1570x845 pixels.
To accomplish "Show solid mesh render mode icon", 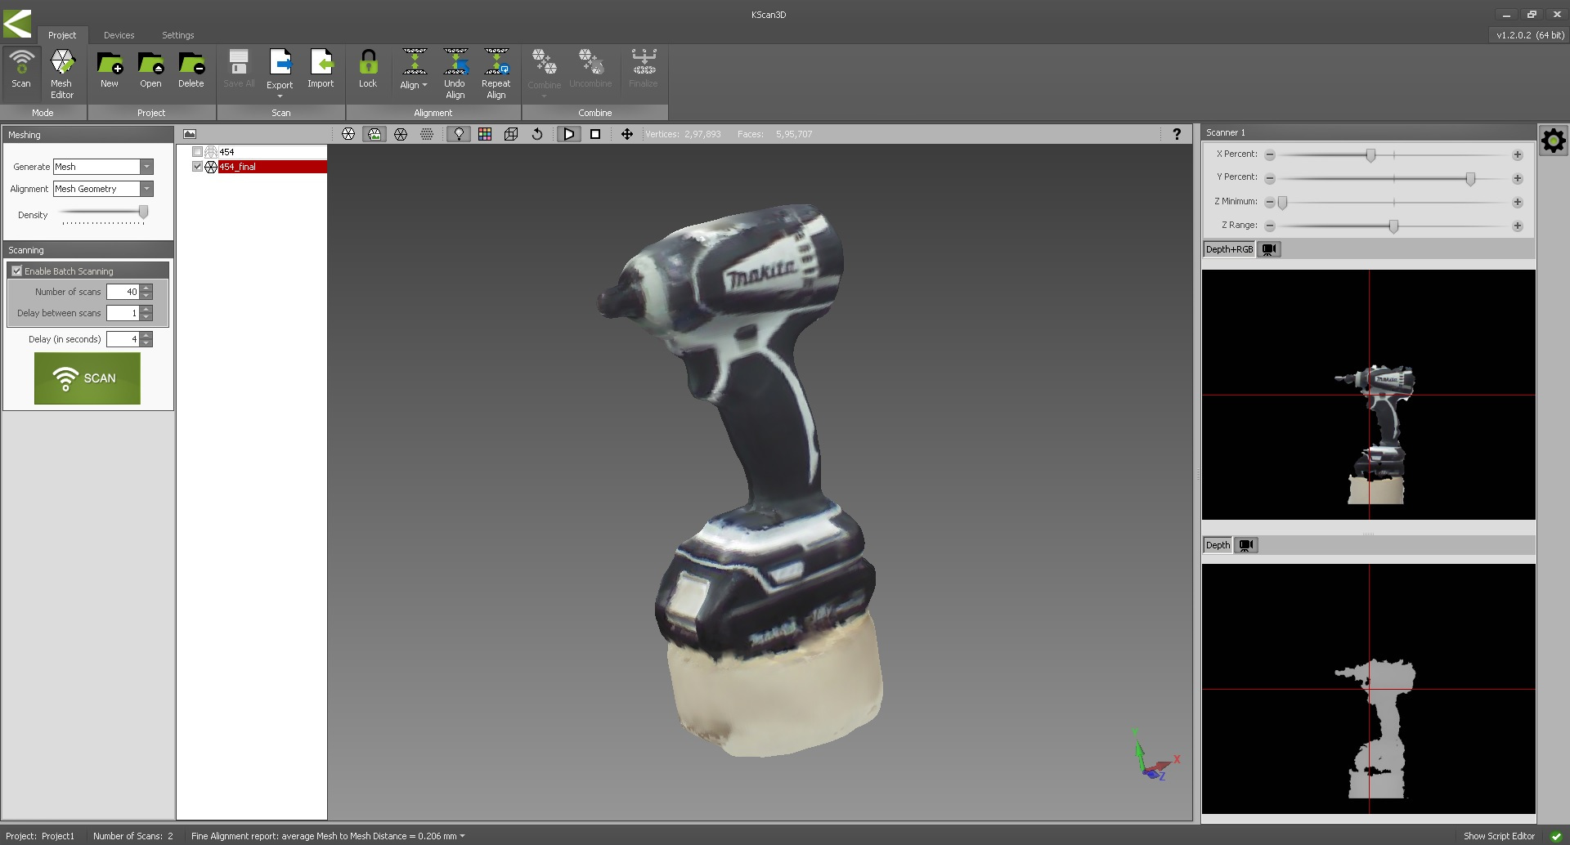I will tap(348, 134).
